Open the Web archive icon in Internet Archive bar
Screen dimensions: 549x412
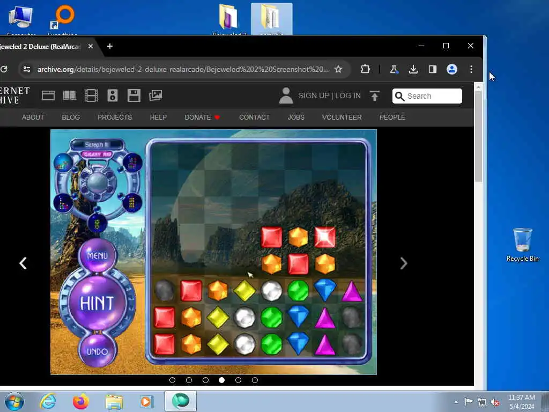tap(48, 95)
